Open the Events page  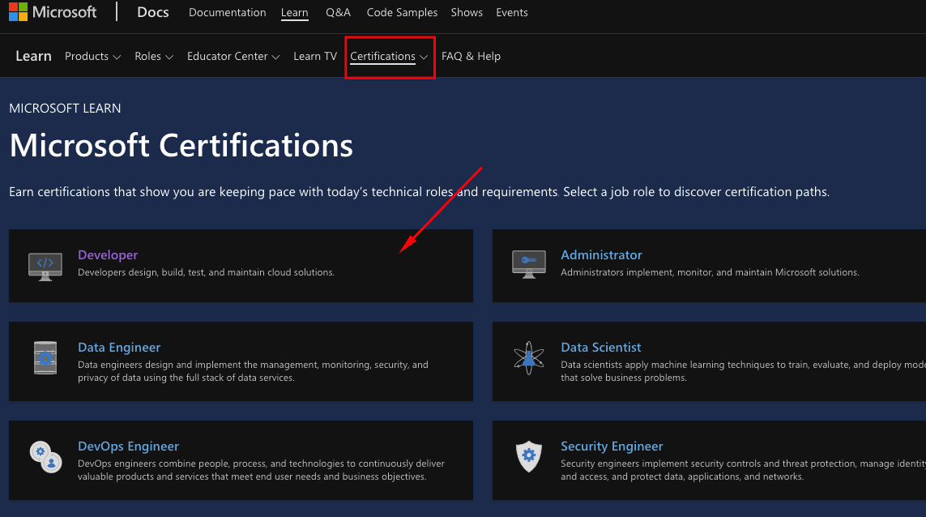pyautogui.click(x=512, y=12)
